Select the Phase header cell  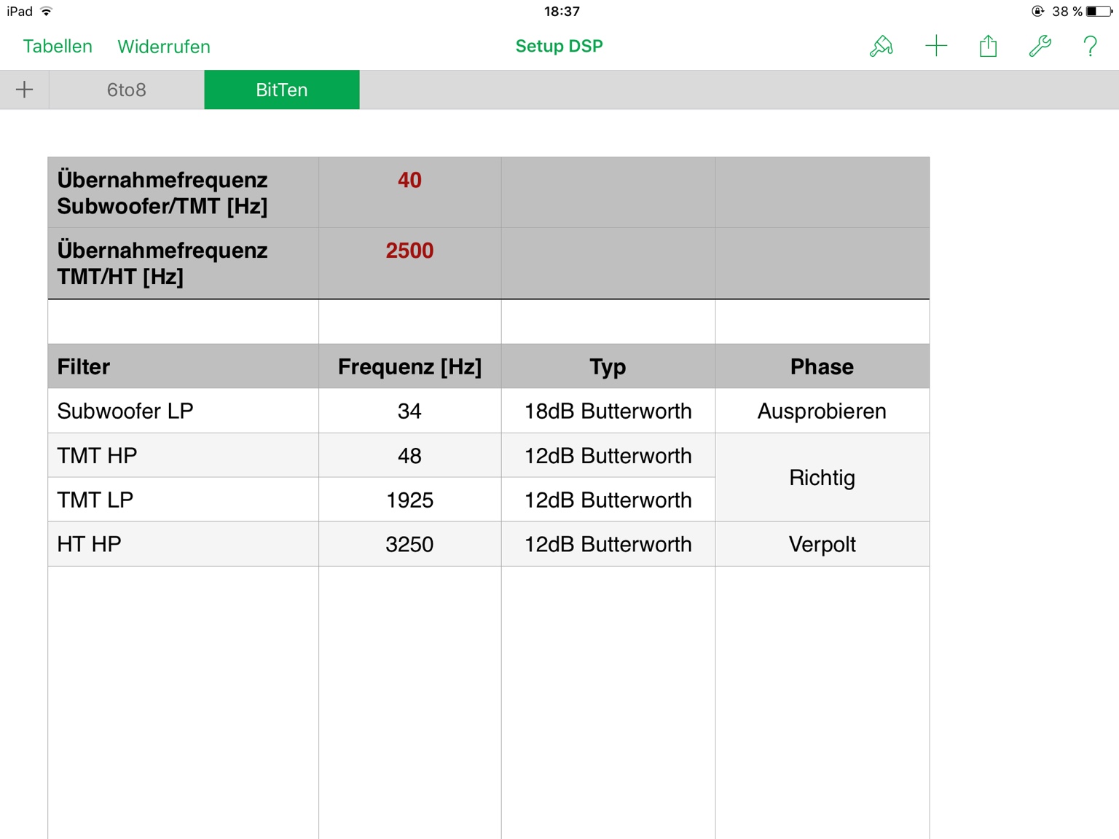822,366
